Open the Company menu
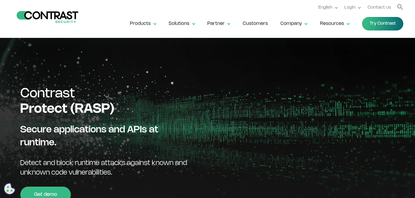 [x=291, y=23]
